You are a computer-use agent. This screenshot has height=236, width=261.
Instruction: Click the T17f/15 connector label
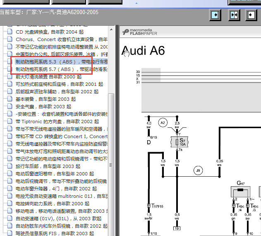click(157, 206)
